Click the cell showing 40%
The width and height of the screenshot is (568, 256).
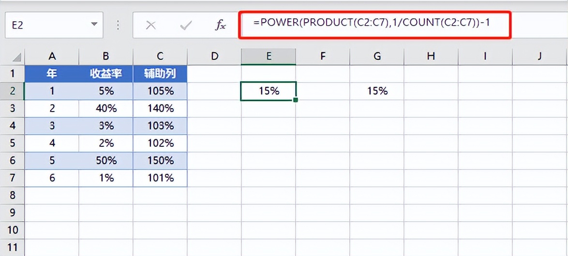click(106, 109)
